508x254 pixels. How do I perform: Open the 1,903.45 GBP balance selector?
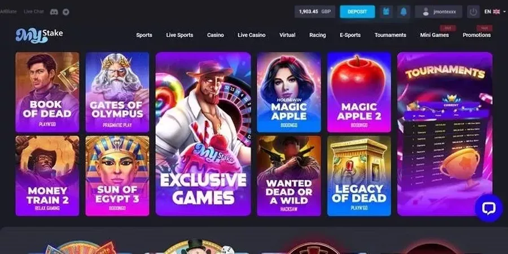click(x=314, y=12)
